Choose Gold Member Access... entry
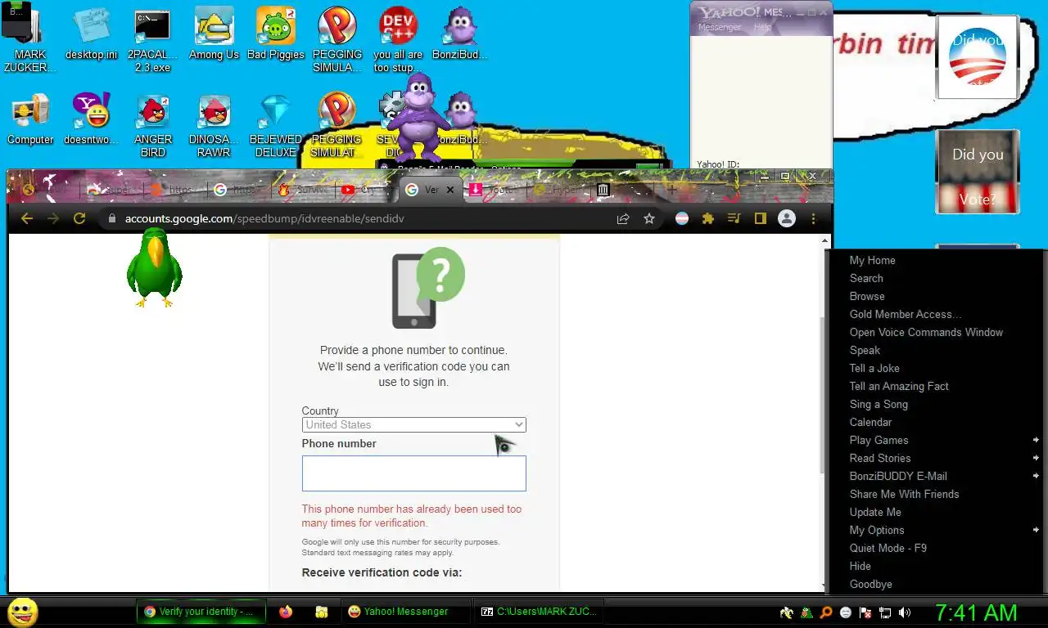 (905, 314)
